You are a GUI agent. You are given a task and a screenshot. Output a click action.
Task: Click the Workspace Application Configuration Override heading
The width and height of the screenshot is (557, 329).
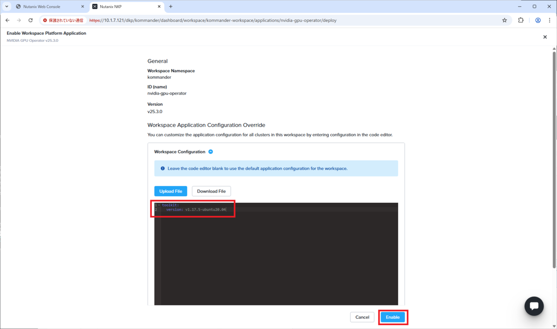pos(206,125)
